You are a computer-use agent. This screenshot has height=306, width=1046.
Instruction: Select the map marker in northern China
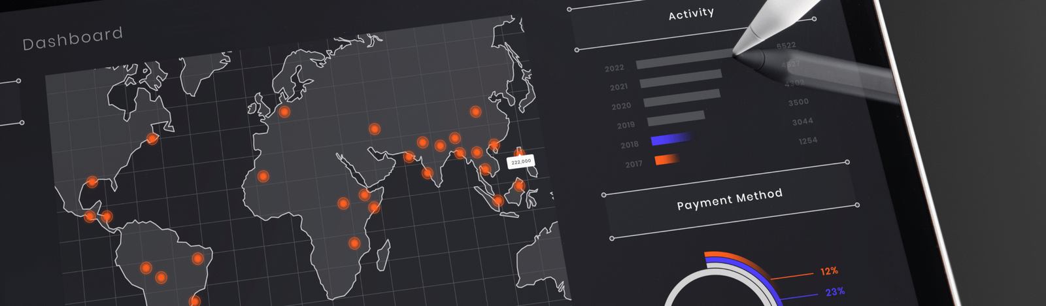tap(476, 112)
